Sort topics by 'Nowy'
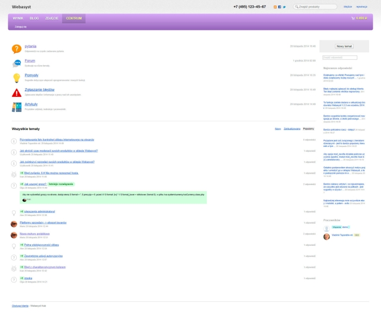The width and height of the screenshot is (381, 315). coord(278,129)
